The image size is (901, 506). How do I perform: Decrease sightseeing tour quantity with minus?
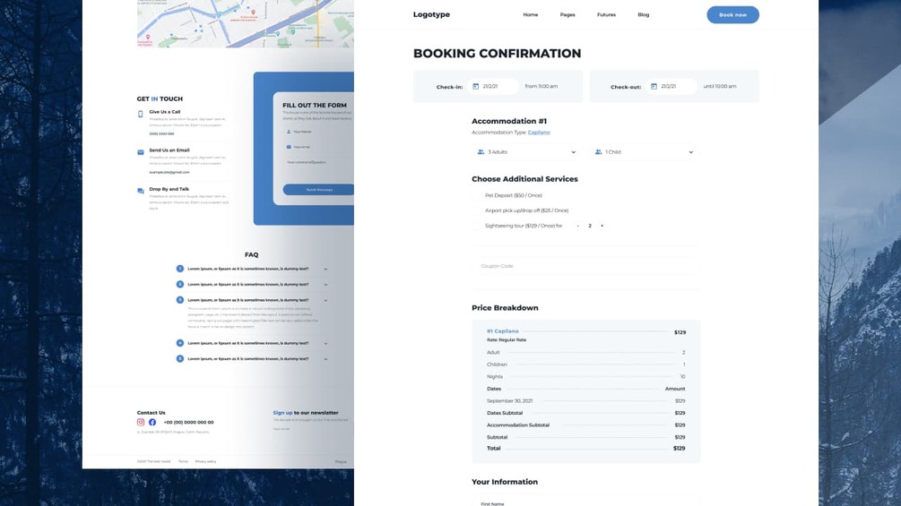[577, 226]
